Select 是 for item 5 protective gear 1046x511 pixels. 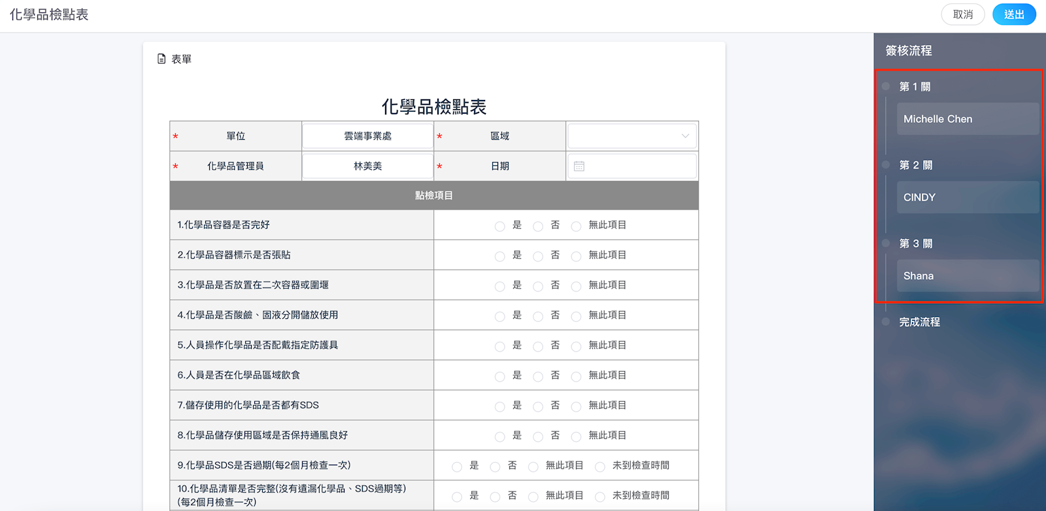(x=499, y=346)
